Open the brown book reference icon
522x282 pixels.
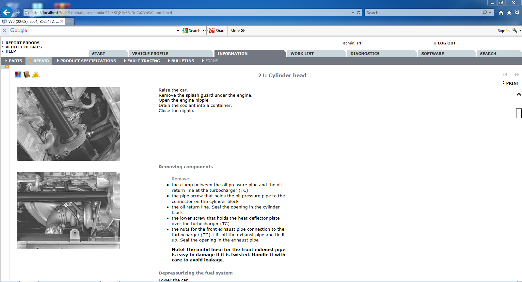pos(27,75)
